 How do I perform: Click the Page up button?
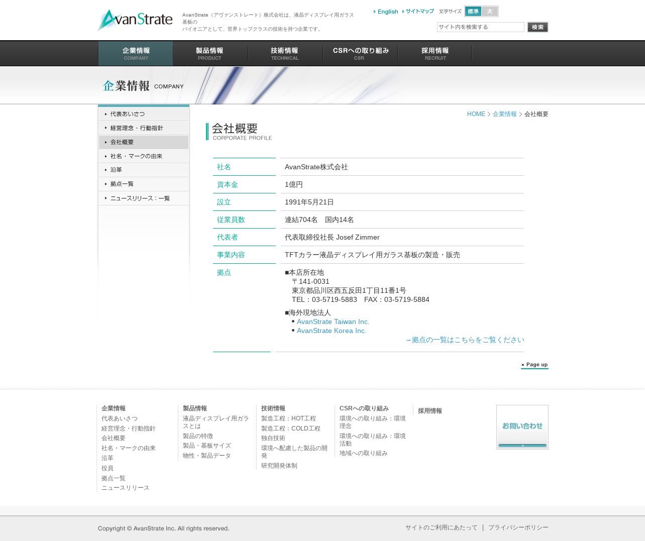coord(534,365)
